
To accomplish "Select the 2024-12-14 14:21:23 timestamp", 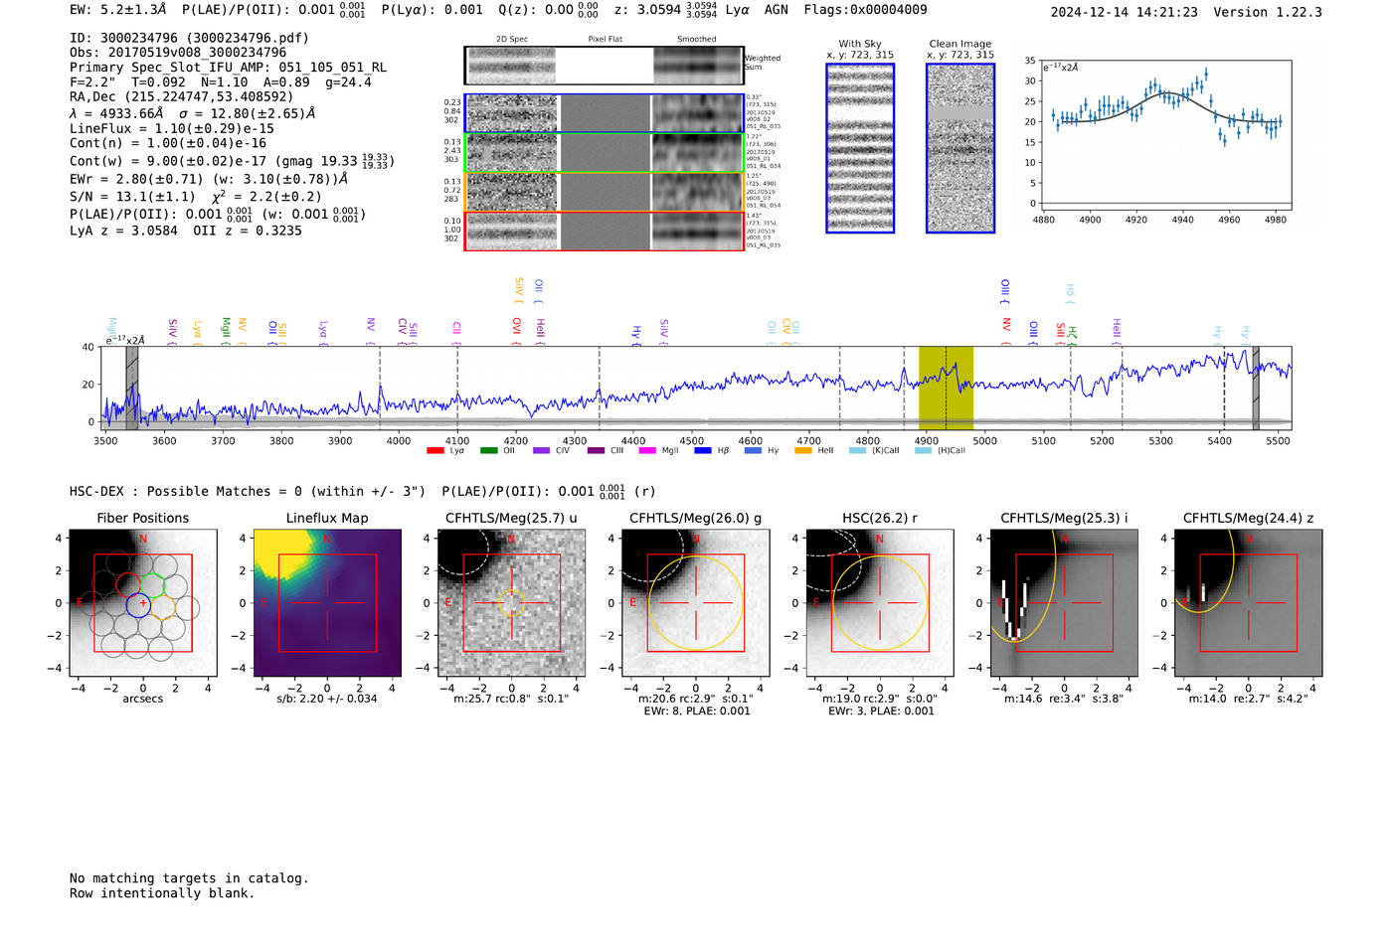I will click(1125, 12).
